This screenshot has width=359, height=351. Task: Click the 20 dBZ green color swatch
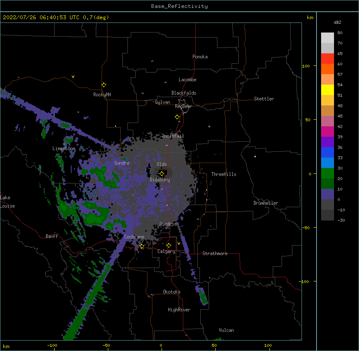coord(327,183)
